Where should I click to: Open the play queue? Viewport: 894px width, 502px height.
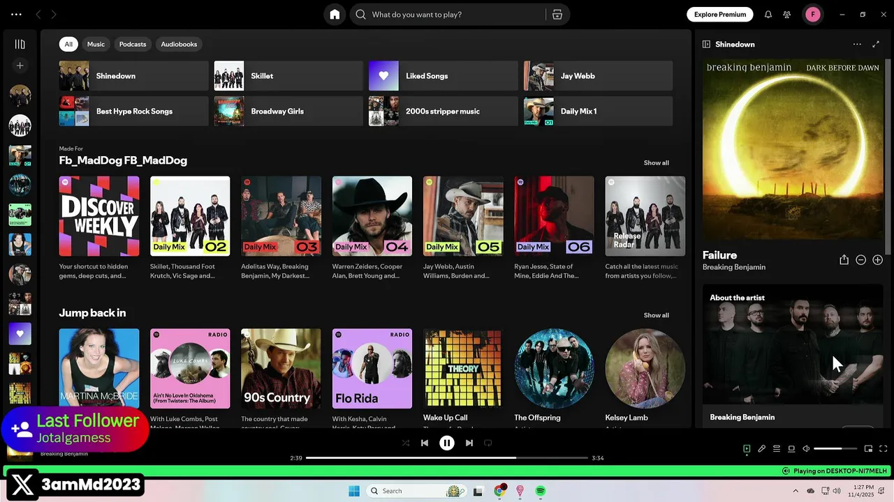(777, 449)
